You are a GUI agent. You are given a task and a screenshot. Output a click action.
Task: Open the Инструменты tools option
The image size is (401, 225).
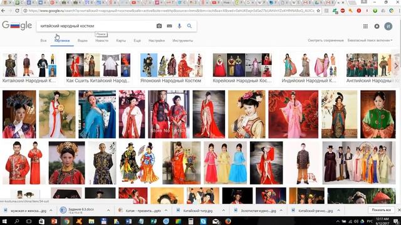[182, 41]
